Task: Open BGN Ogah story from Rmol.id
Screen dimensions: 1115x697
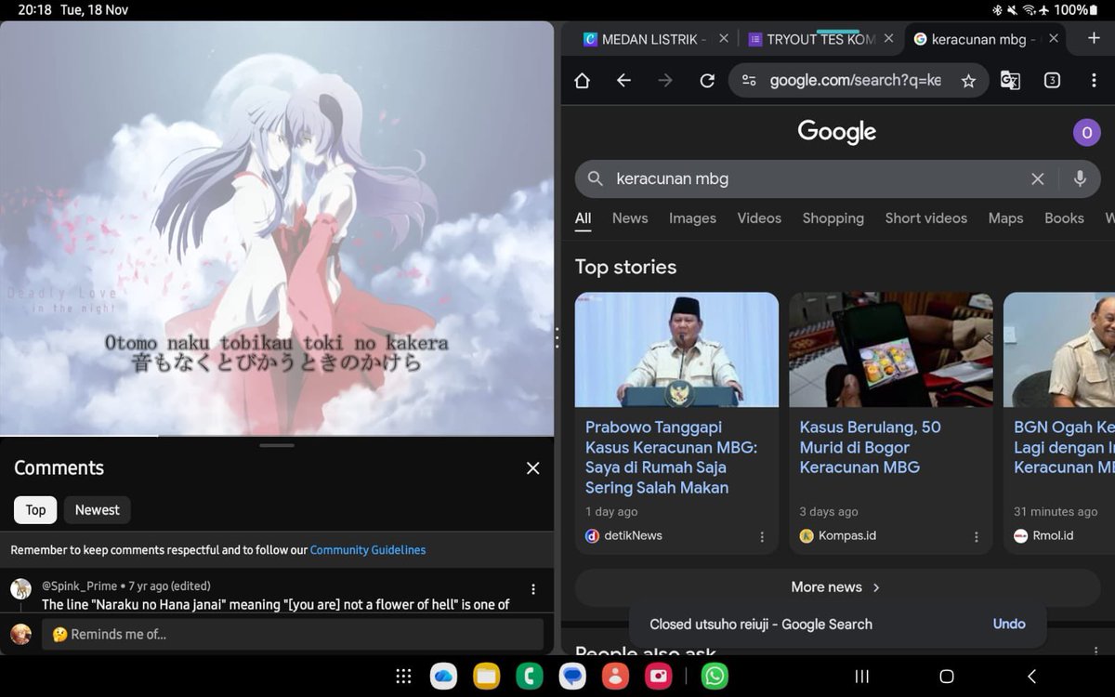Action: (x=1064, y=447)
